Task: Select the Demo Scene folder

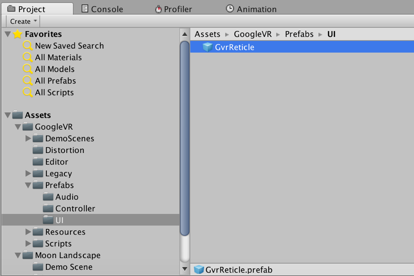Action: click(x=63, y=267)
